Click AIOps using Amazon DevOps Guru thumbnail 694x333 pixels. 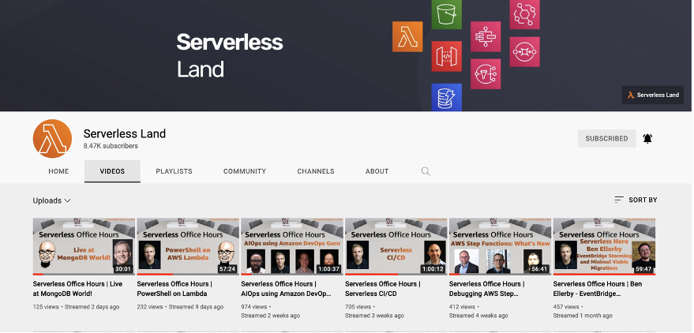coord(292,246)
